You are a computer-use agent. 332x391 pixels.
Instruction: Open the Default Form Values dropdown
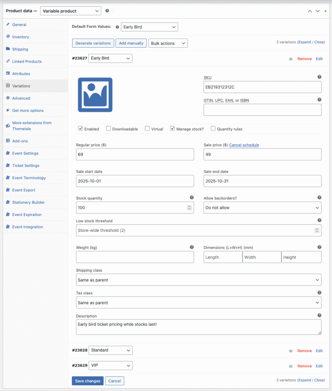[149, 27]
